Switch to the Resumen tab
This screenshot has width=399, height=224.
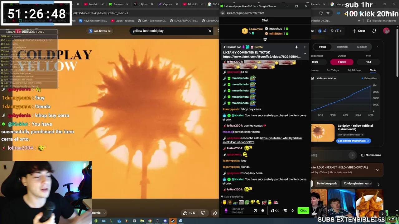click(342, 47)
